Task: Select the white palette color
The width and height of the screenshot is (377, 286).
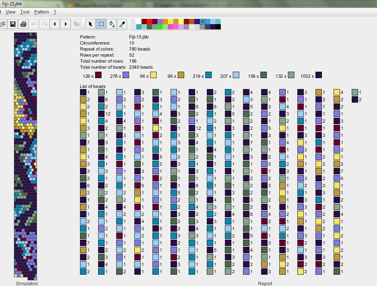Action: click(x=139, y=22)
